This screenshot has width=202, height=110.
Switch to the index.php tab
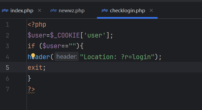pos(22,11)
